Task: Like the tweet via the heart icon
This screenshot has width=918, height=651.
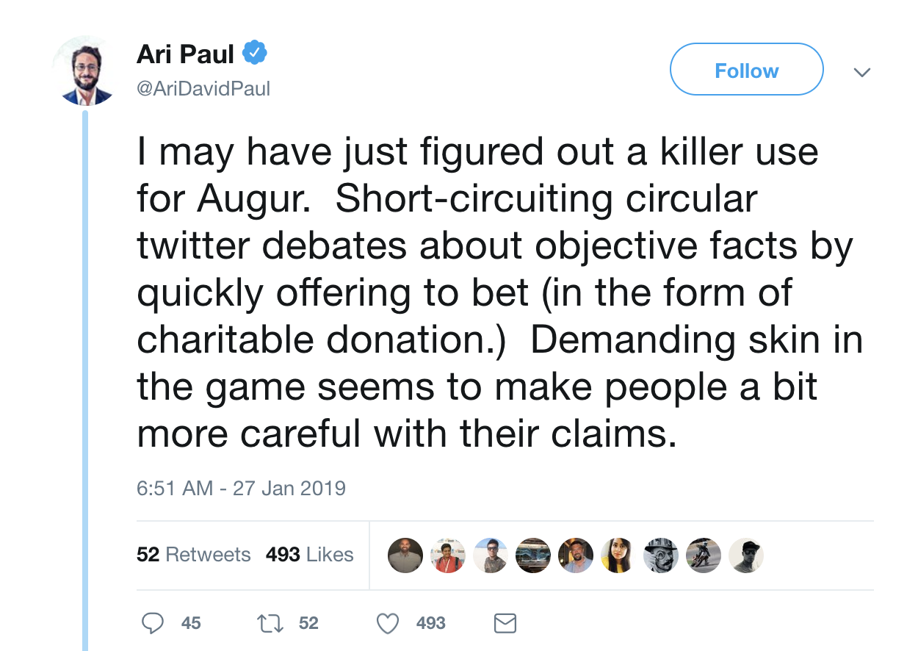Action: (387, 622)
